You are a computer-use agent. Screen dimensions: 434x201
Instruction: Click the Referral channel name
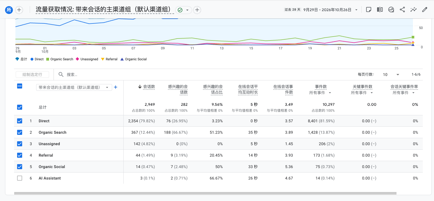tap(46, 155)
